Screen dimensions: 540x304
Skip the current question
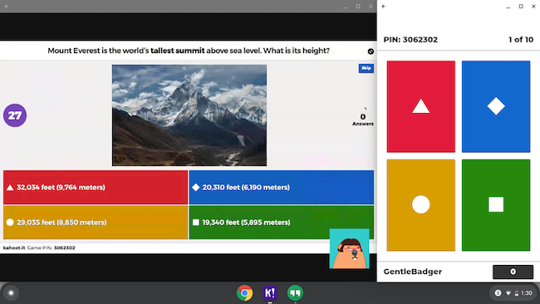coord(366,68)
